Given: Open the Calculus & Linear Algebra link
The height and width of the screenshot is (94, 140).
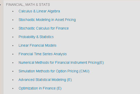Looking at the screenshot, I should [39, 11].
